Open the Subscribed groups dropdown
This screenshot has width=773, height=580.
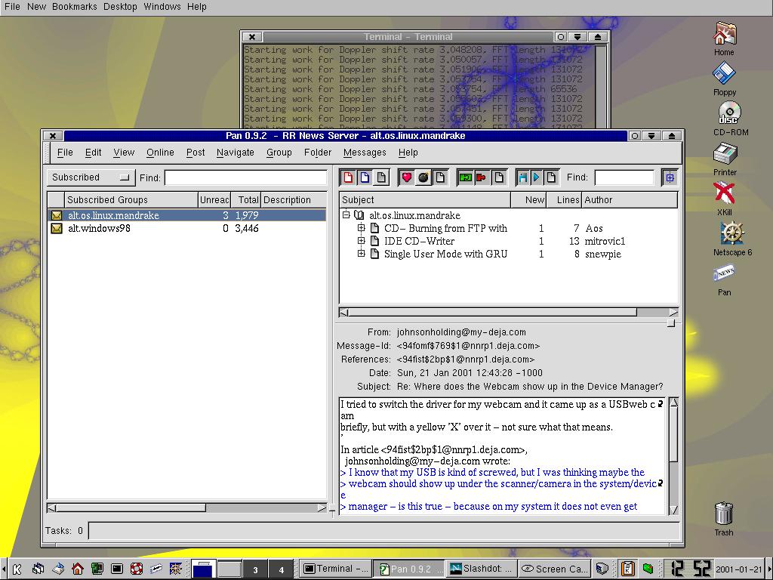point(90,177)
